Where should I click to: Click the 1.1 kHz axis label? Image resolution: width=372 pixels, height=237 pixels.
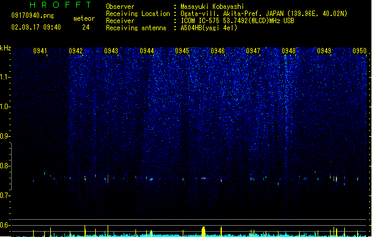coord(5,77)
